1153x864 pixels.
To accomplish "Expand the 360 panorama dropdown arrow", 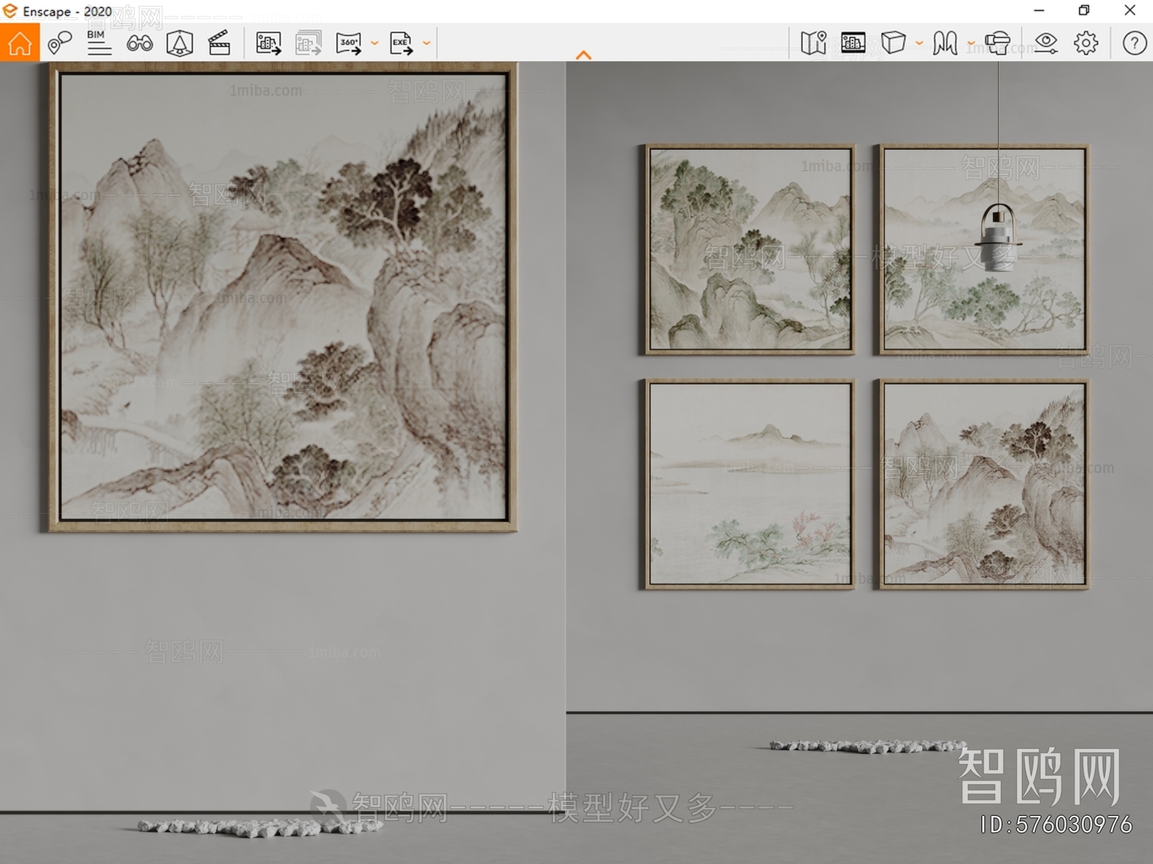I will coord(375,43).
